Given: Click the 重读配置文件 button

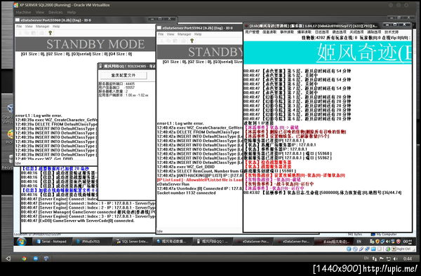Looking at the screenshot, I should coord(123,75).
